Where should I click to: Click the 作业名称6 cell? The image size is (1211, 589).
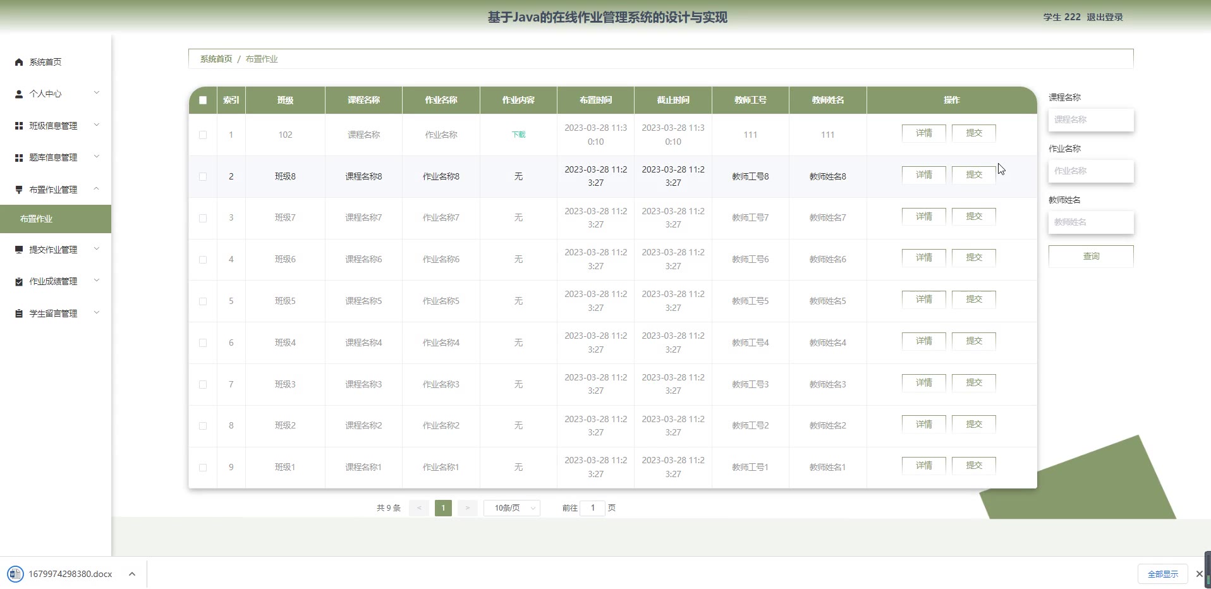(441, 259)
